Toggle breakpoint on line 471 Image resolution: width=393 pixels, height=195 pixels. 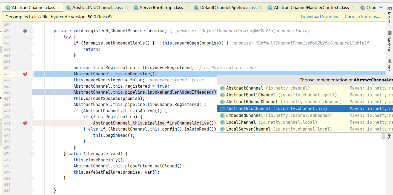tap(25, 123)
